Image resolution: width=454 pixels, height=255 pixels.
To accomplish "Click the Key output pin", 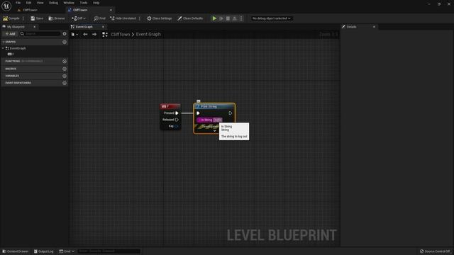I will pyautogui.click(x=177, y=126).
